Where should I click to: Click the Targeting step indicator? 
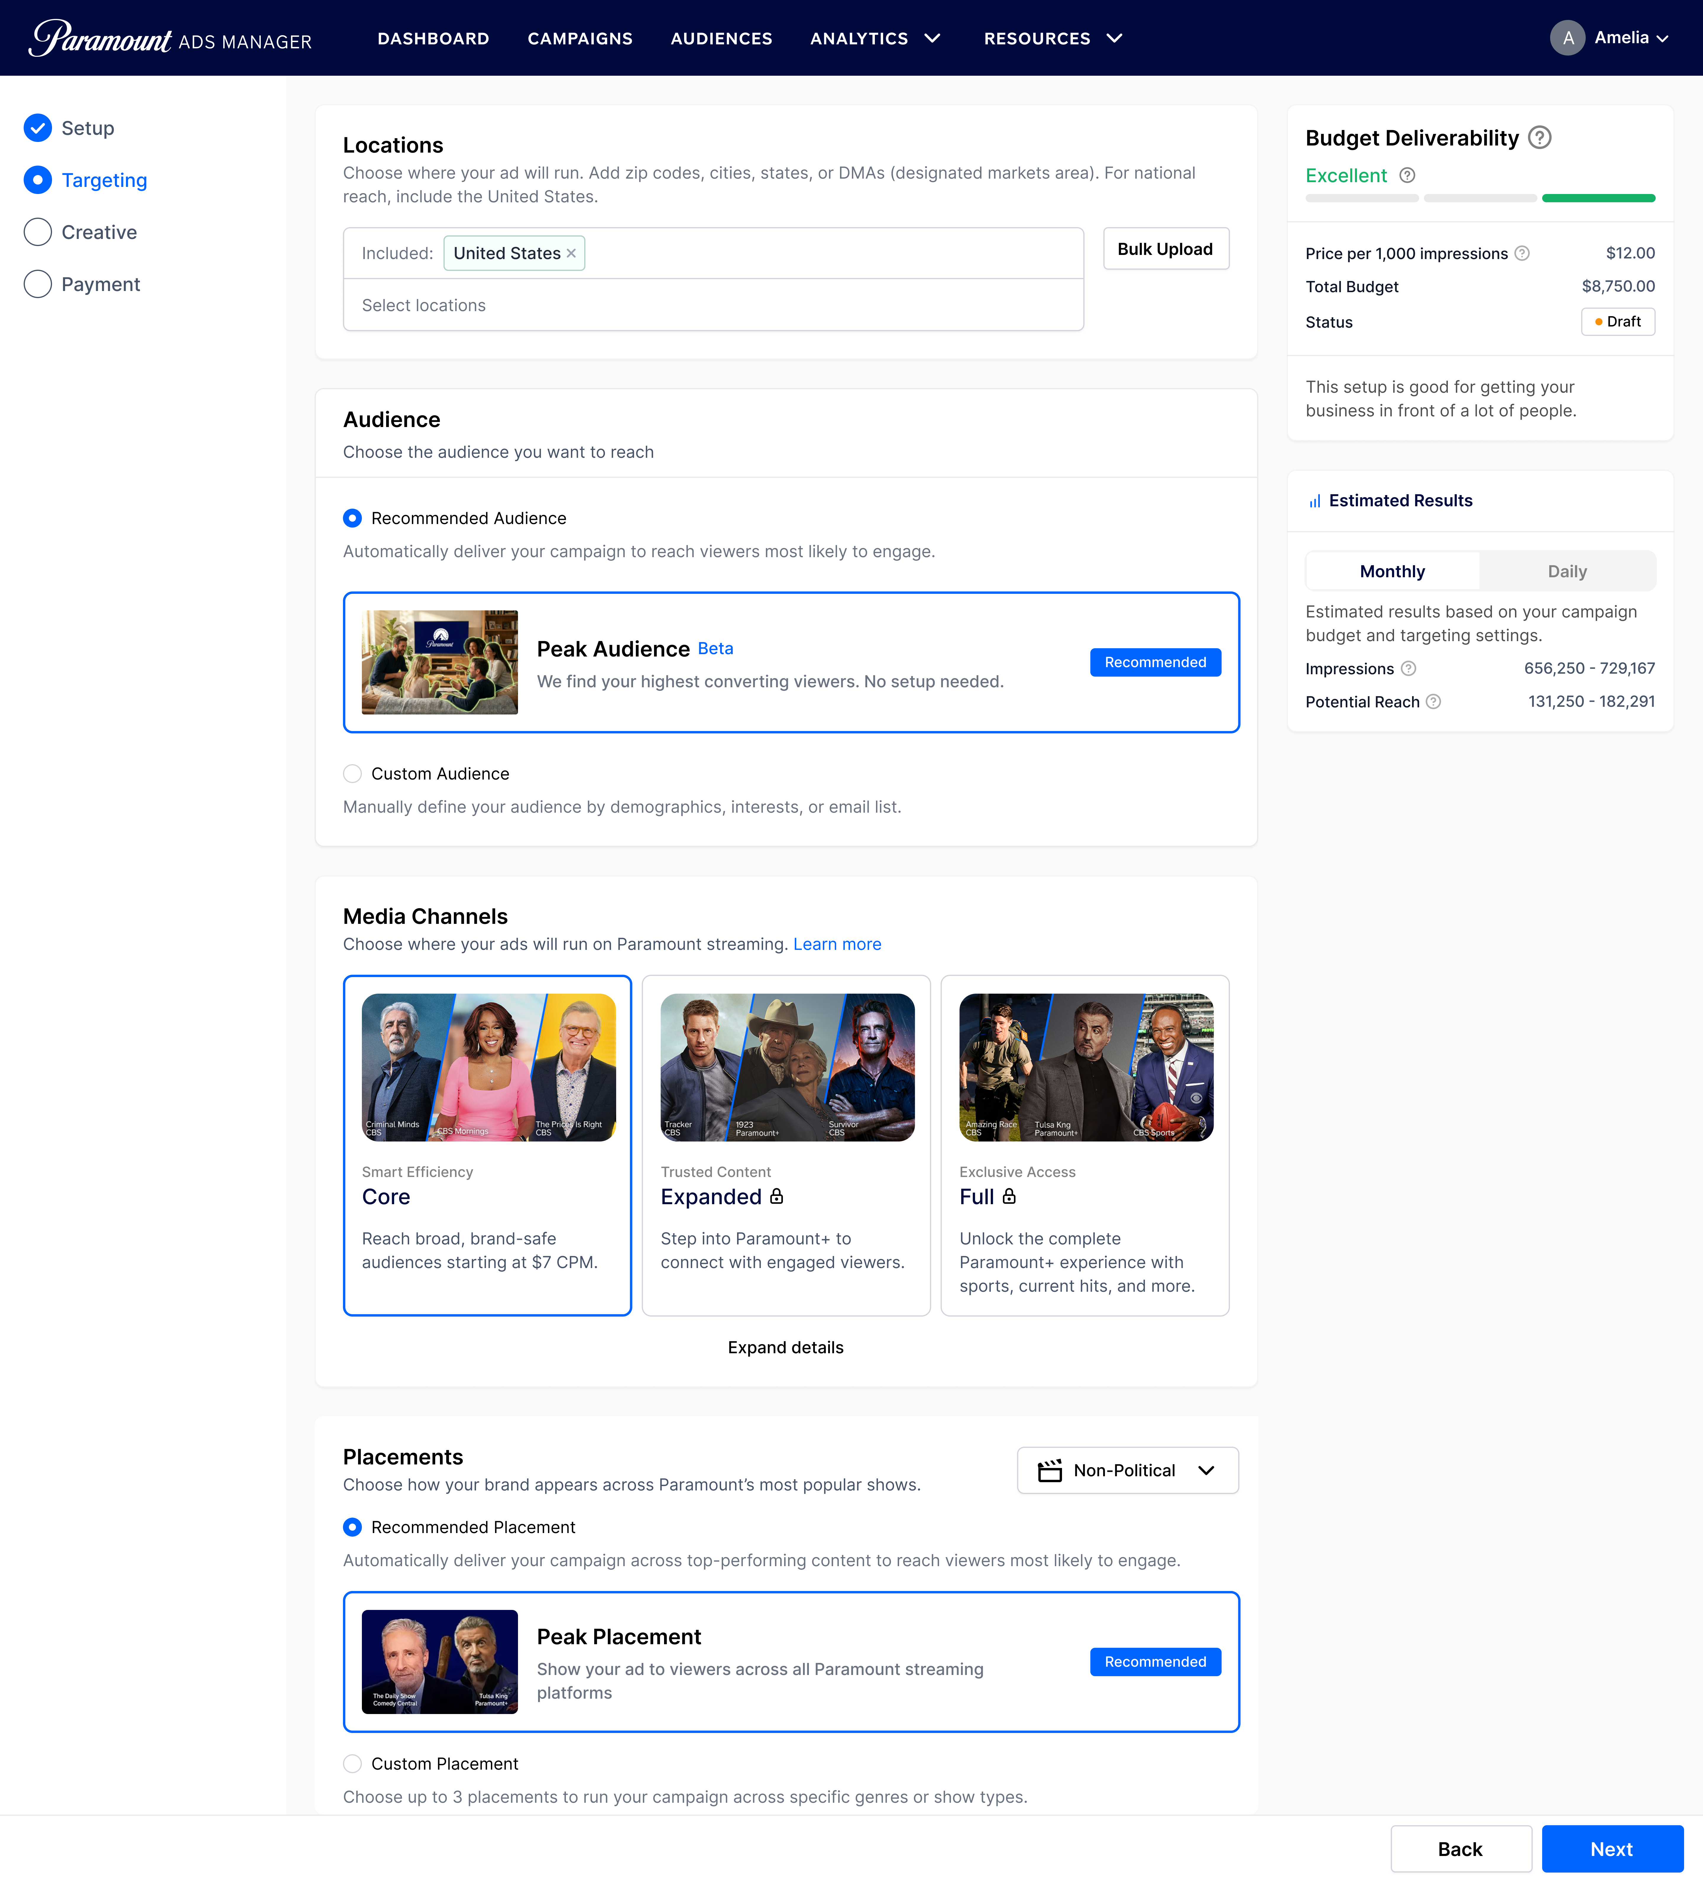(37, 180)
